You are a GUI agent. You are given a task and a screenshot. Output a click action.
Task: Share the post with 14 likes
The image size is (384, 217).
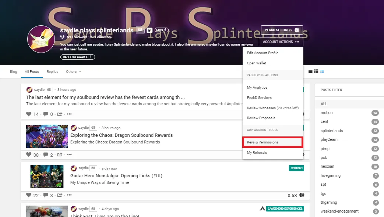pos(60,114)
